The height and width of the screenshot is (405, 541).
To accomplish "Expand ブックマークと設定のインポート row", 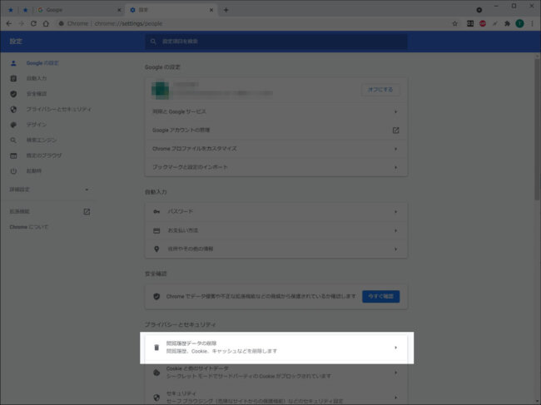I will (276, 167).
